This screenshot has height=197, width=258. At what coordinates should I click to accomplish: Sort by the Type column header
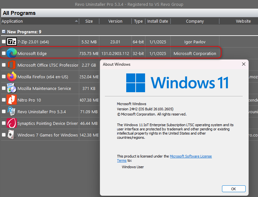pos(138,21)
